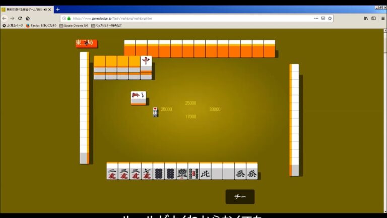Click the 33000 score
387x218 pixels.
[215, 109]
